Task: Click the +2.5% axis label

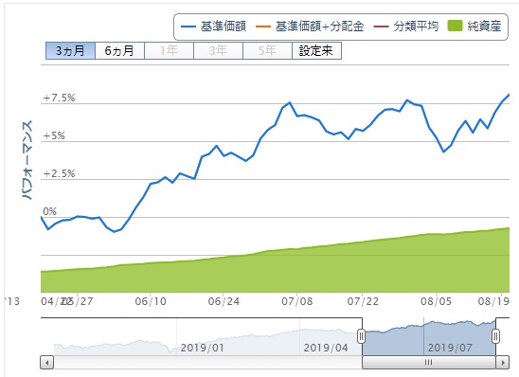Action: pyautogui.click(x=60, y=173)
